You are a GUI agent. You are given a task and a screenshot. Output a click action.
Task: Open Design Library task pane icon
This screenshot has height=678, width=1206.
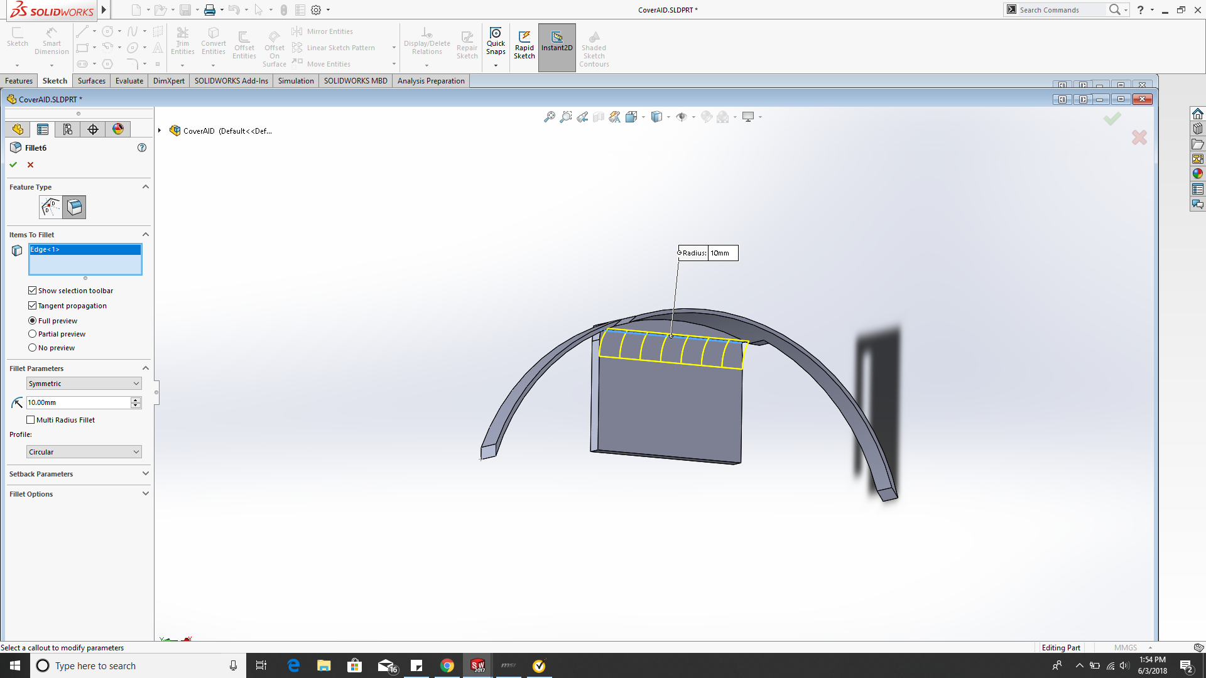click(1198, 129)
